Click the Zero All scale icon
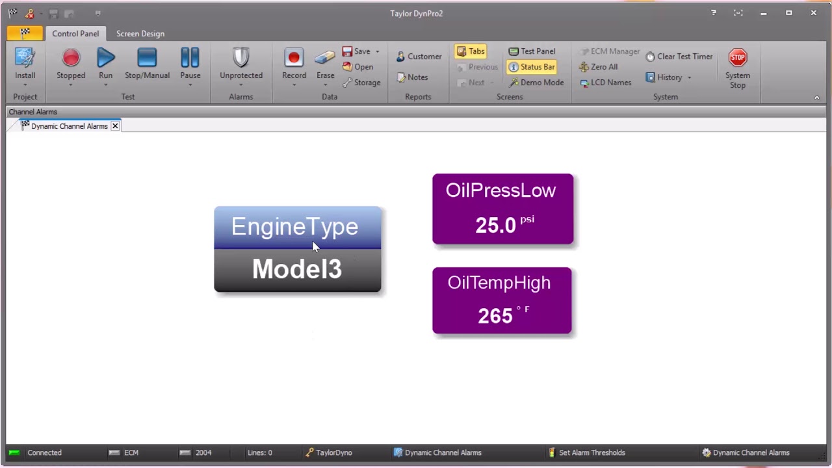The image size is (832, 468). (584, 67)
